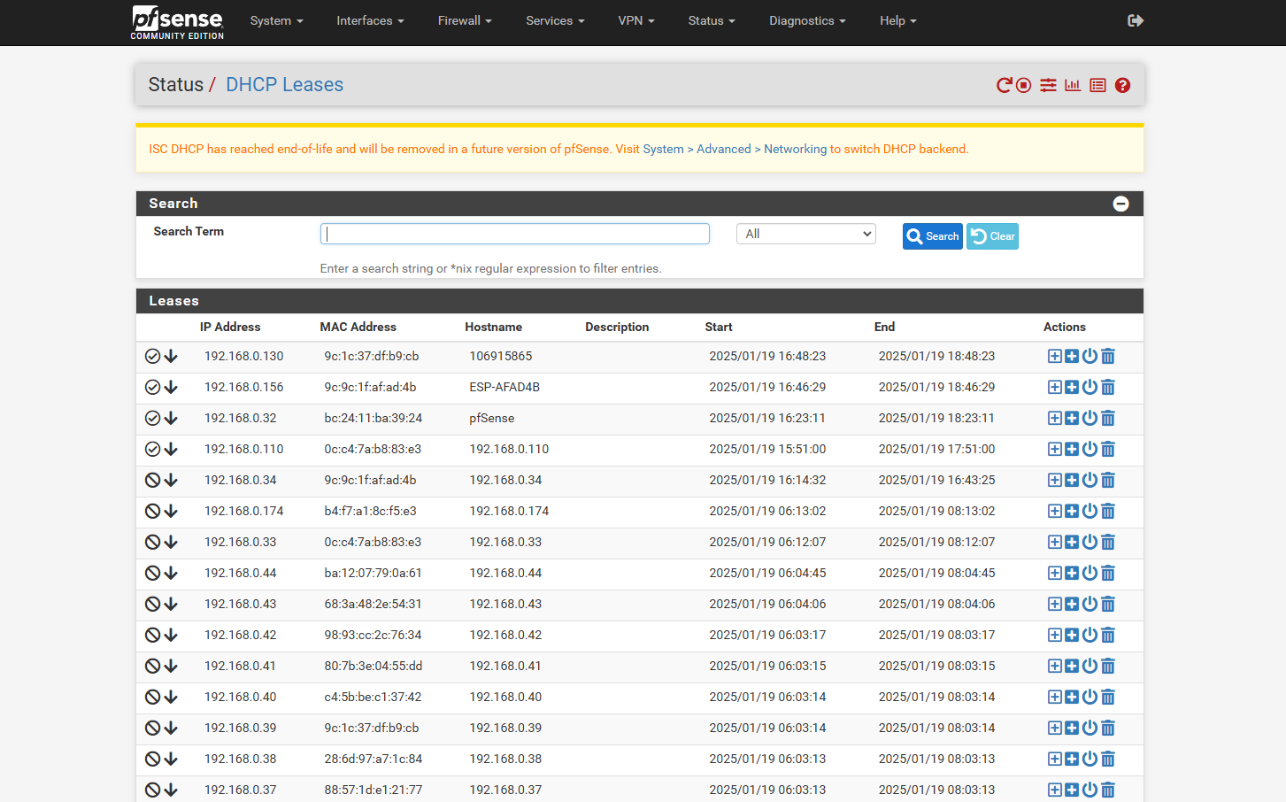Sort by MAC Address column header
This screenshot has height=802, width=1286.
tap(358, 327)
